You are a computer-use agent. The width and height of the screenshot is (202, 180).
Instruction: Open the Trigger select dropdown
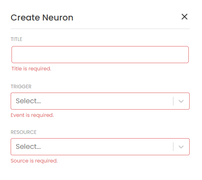pos(100,101)
